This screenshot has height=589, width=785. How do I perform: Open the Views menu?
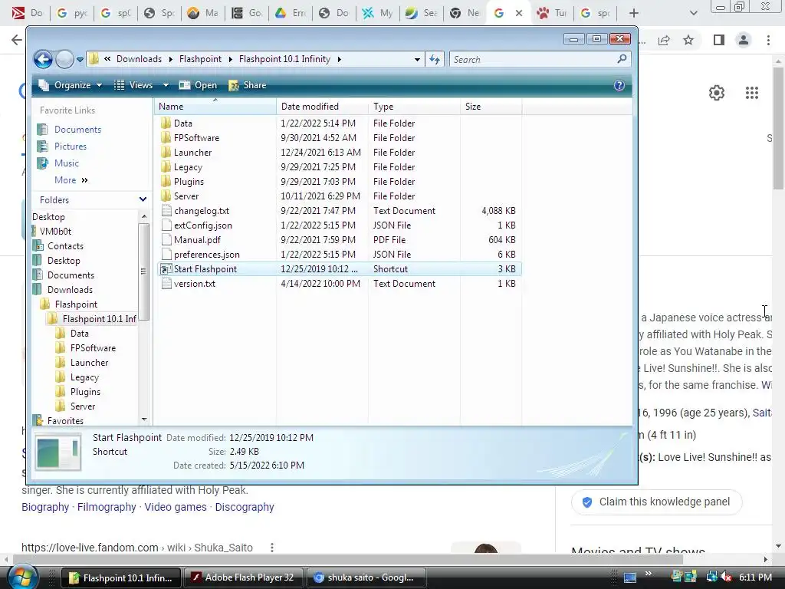click(x=135, y=85)
